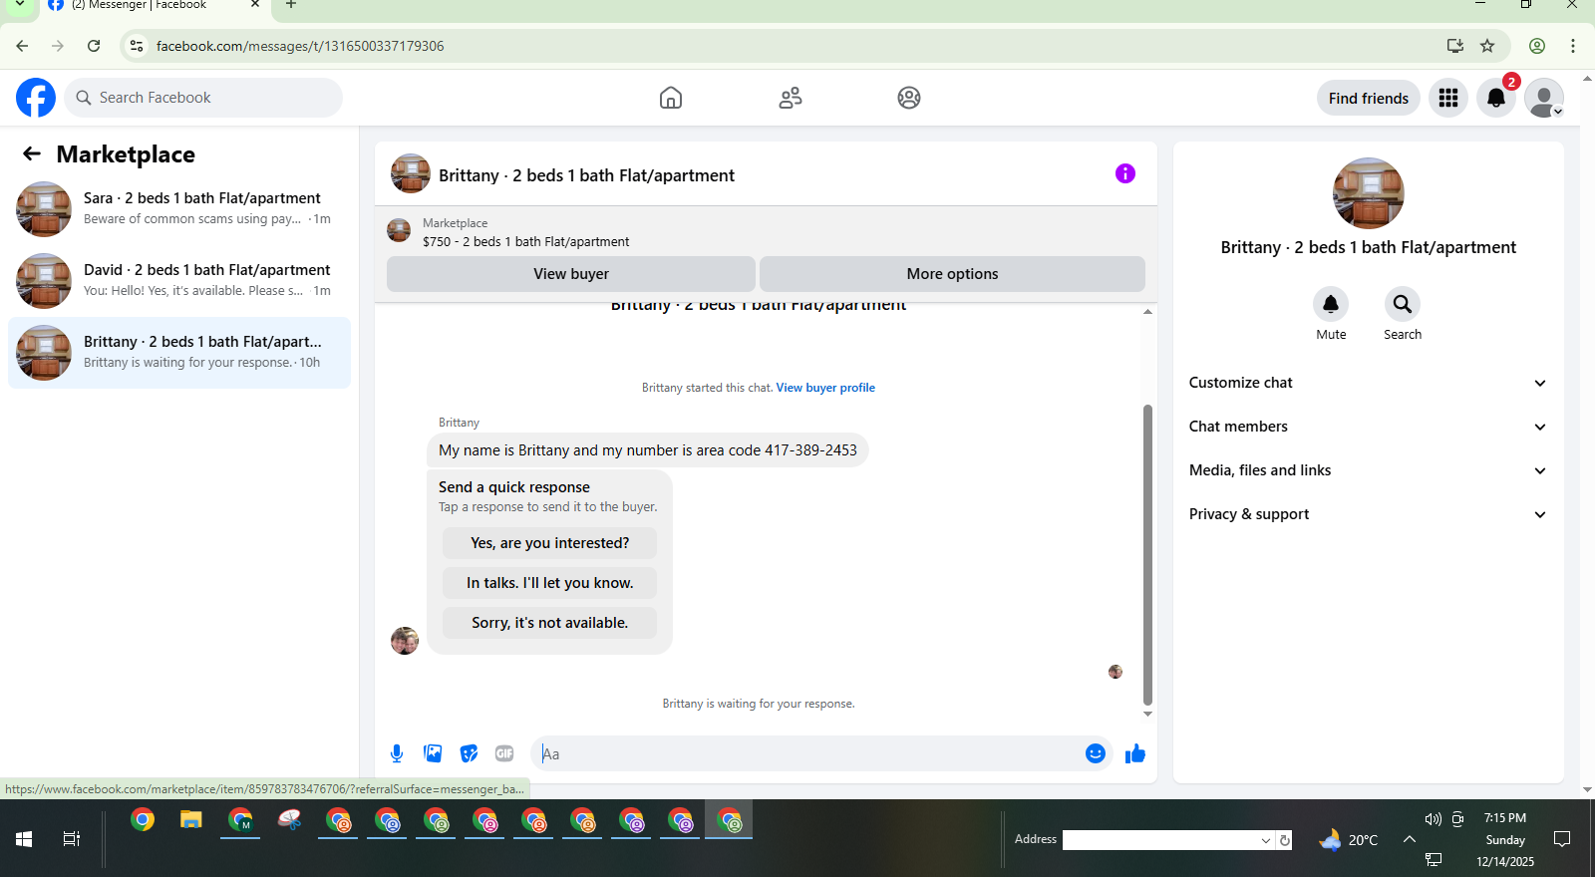Send quick response "In talks. I'll let you know."

click(x=550, y=583)
